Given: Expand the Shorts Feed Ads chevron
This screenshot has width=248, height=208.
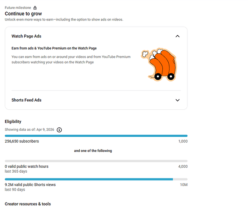Looking at the screenshot, I should pos(177,100).
